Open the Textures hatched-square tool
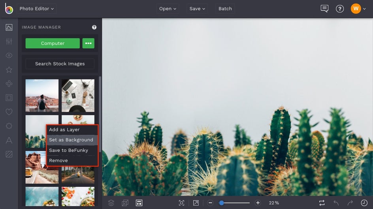This screenshot has width=373, height=209. pyautogui.click(x=9, y=154)
